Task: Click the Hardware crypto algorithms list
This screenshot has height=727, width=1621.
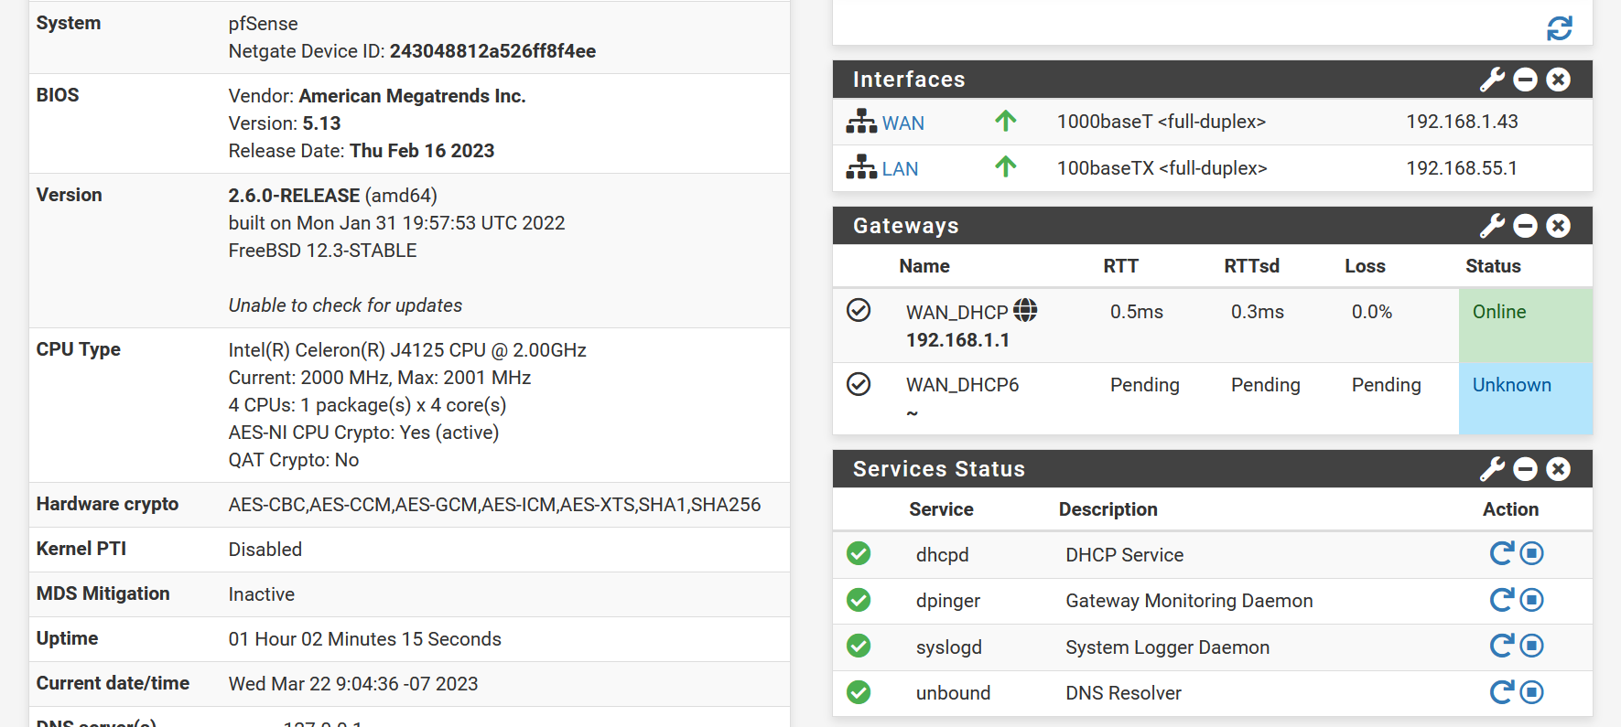Action: click(494, 505)
